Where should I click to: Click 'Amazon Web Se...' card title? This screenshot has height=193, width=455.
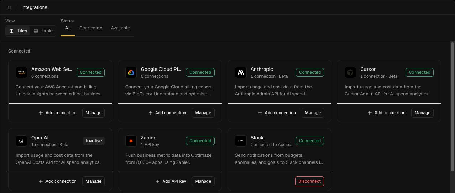[52, 69]
